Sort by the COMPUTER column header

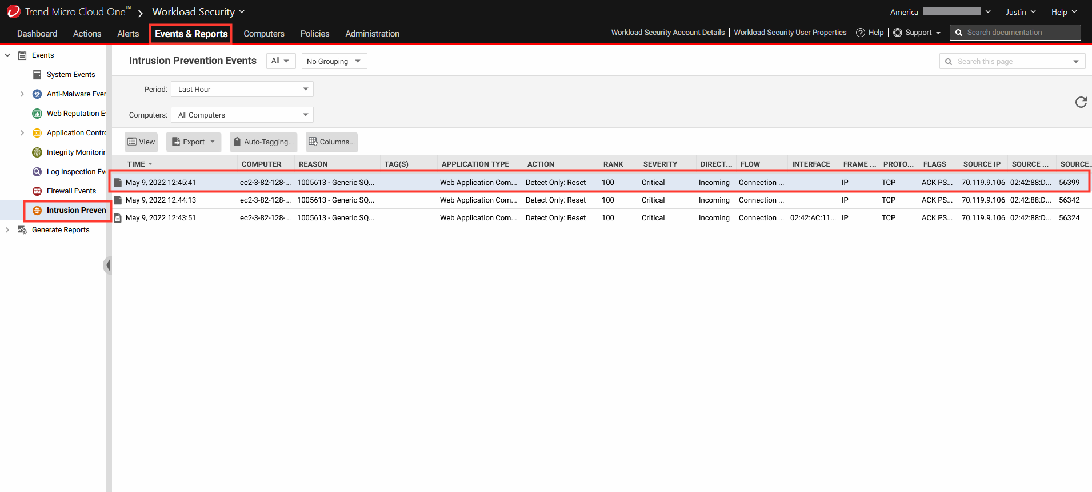(265, 164)
